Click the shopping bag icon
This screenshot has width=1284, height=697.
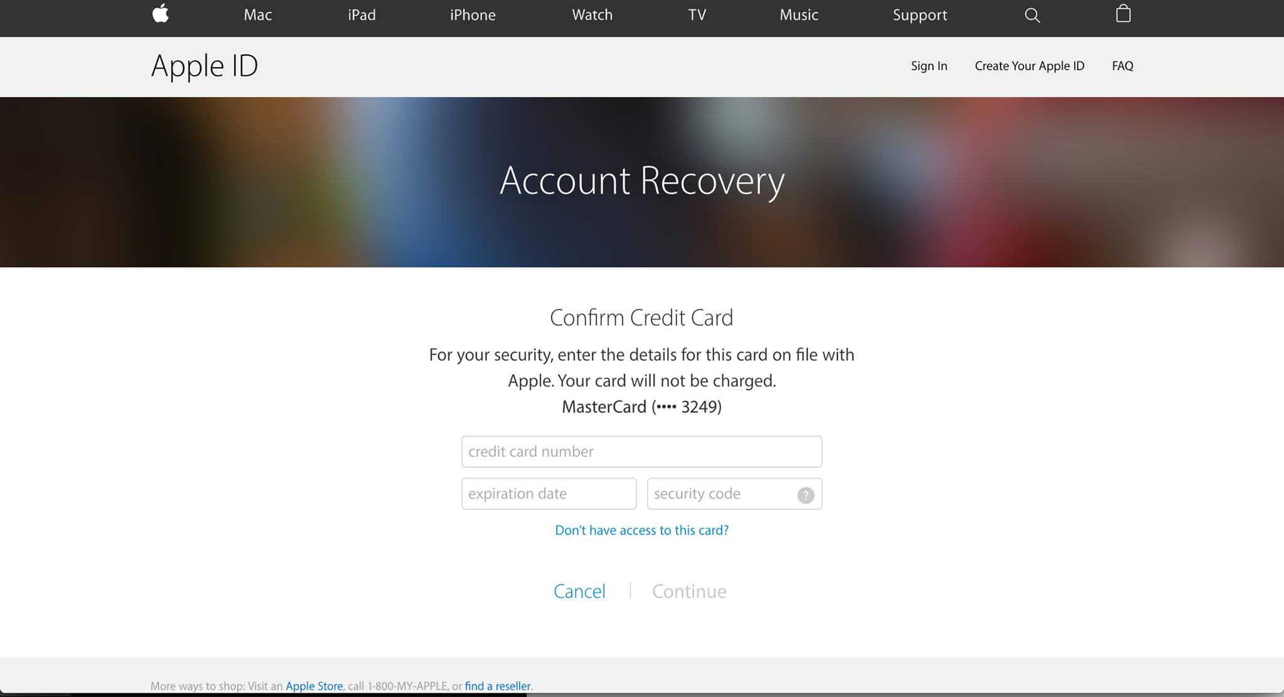pos(1122,14)
